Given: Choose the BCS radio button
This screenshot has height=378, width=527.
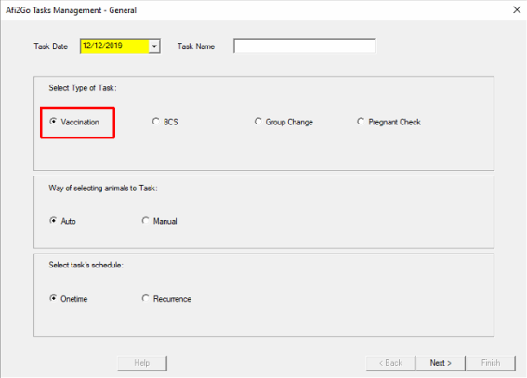Looking at the screenshot, I should pos(165,122).
